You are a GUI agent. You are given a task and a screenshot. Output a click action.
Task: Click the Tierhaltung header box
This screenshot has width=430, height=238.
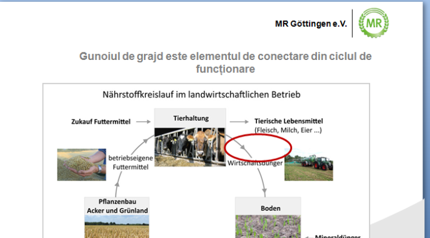(190, 118)
